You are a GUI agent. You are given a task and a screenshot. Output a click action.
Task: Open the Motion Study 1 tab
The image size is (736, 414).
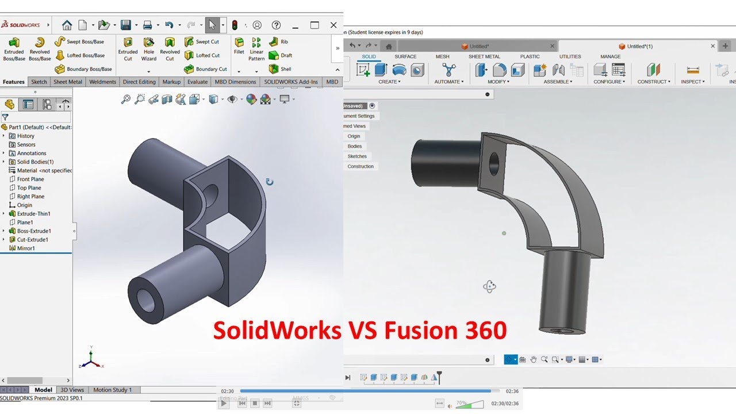click(113, 390)
